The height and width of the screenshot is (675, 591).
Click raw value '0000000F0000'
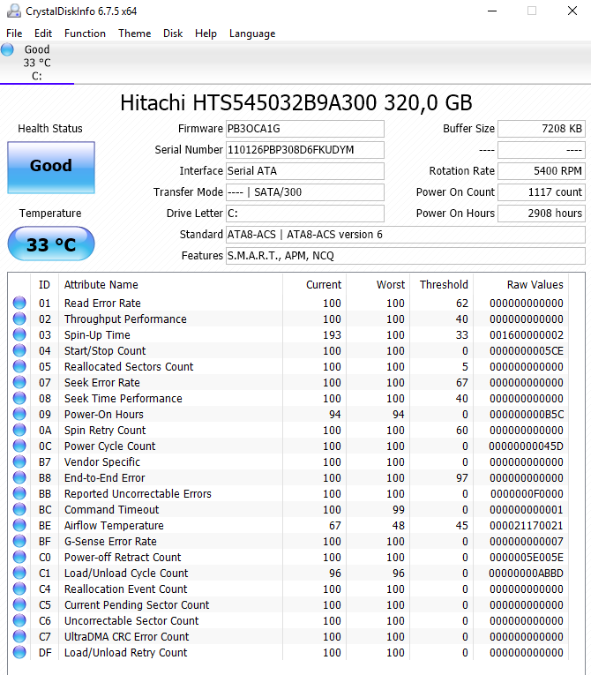pos(527,494)
